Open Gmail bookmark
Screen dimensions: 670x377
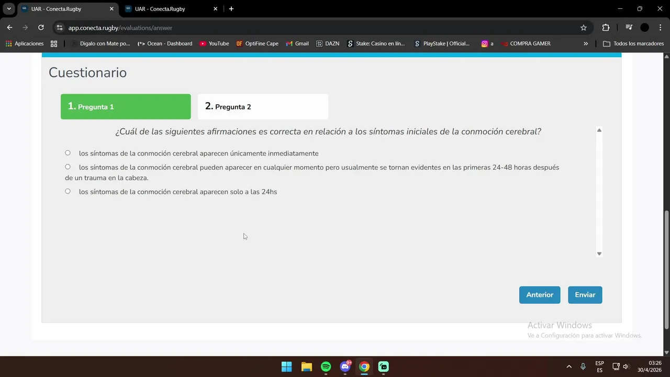(x=297, y=43)
